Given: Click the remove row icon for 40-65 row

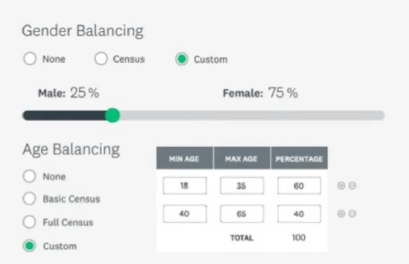Looking at the screenshot, I should coord(352,214).
